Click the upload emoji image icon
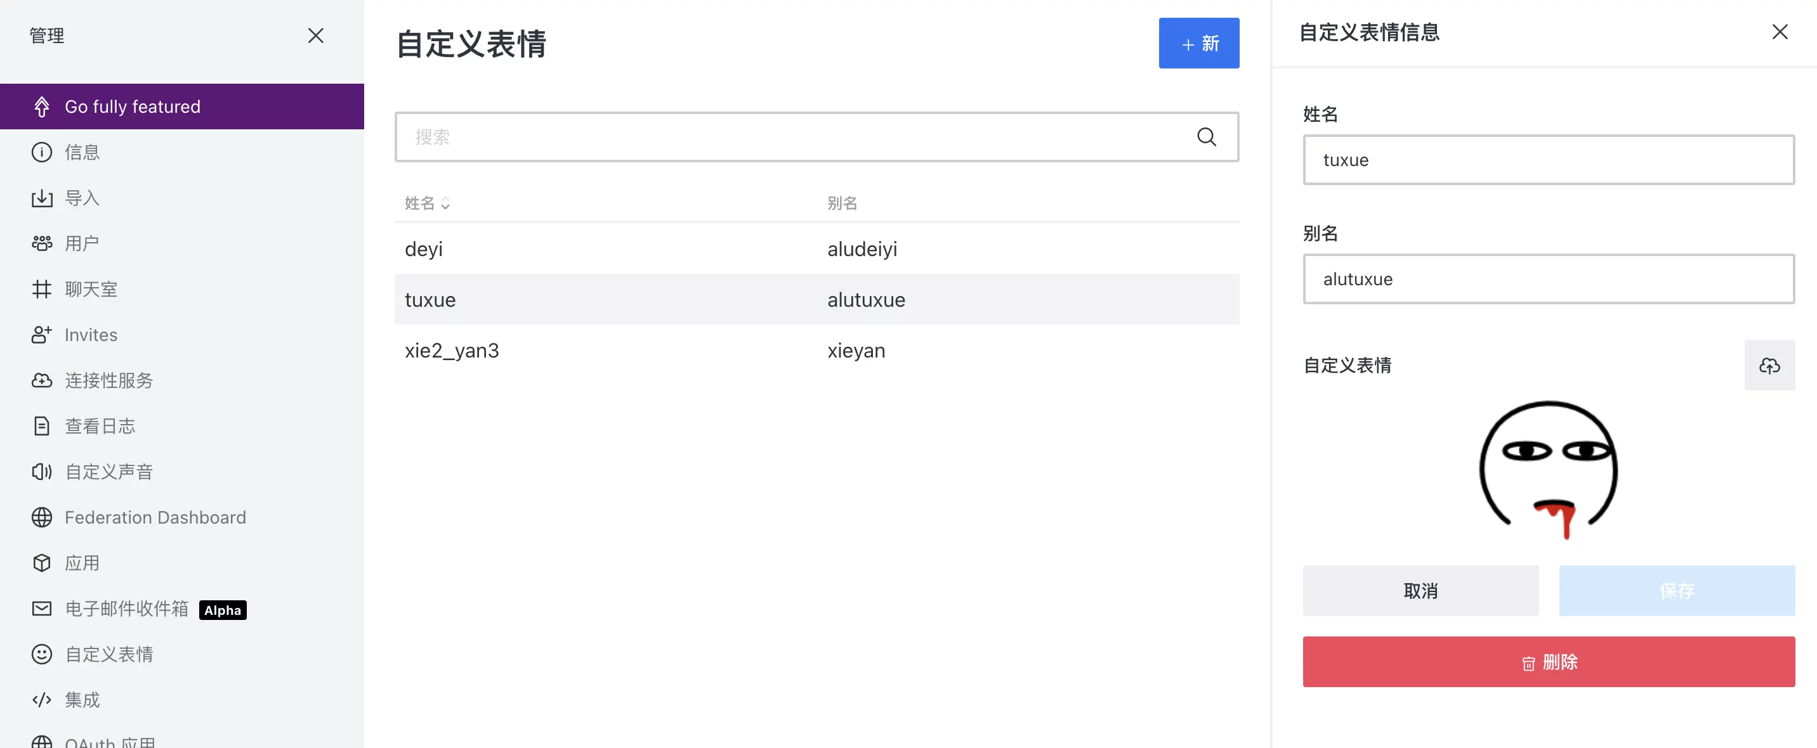1817x748 pixels. click(1769, 365)
